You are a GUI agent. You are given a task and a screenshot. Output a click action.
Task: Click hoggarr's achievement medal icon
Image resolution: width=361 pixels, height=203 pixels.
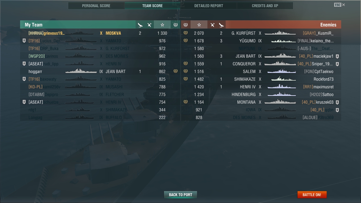tap(175, 71)
